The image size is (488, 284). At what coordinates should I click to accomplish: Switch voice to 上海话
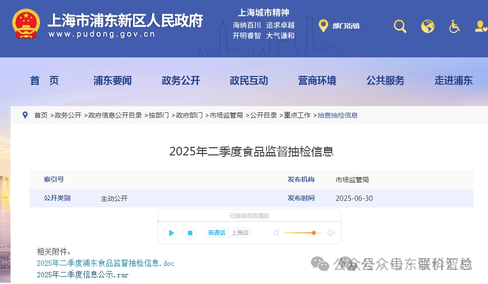[240, 233]
